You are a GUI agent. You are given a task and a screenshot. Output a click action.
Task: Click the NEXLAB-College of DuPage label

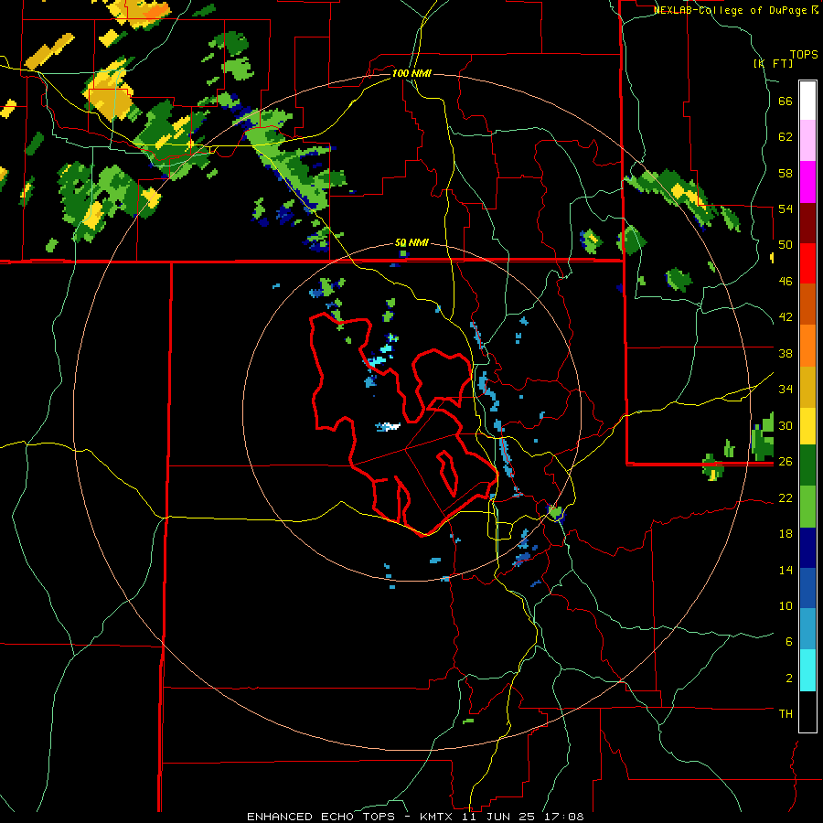[730, 10]
